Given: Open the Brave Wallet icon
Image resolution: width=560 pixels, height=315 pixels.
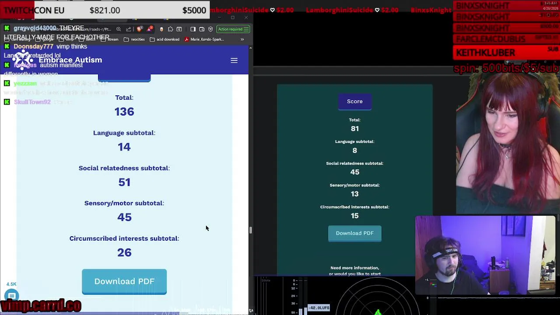Looking at the screenshot, I should pos(202,29).
